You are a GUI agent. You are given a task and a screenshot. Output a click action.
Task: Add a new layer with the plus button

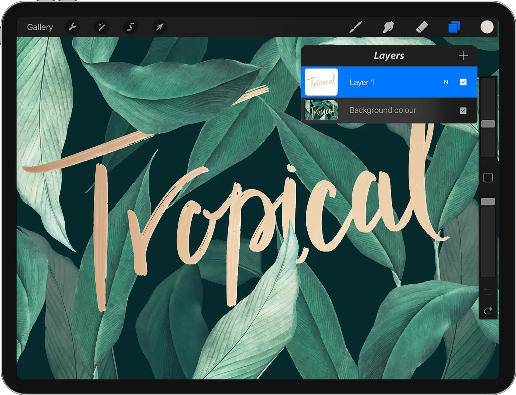coord(463,55)
